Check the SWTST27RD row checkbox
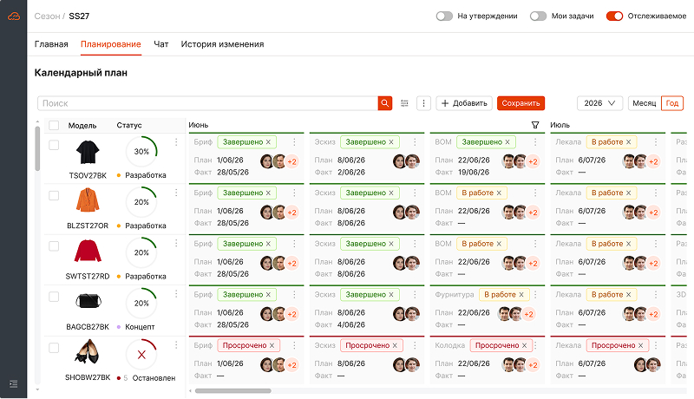This screenshot has height=399, width=694. tap(54, 246)
